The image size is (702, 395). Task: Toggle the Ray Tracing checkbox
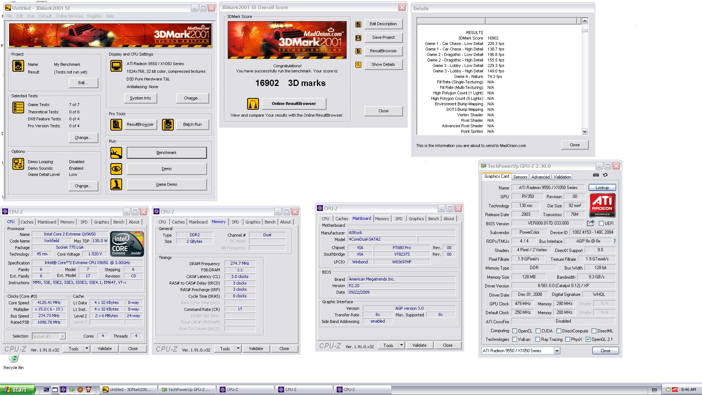coord(537,339)
